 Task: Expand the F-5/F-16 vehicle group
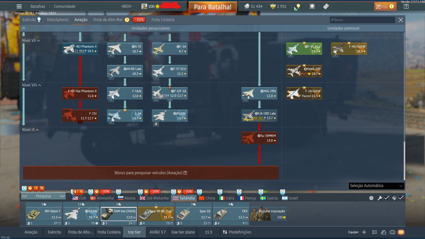point(170,93)
